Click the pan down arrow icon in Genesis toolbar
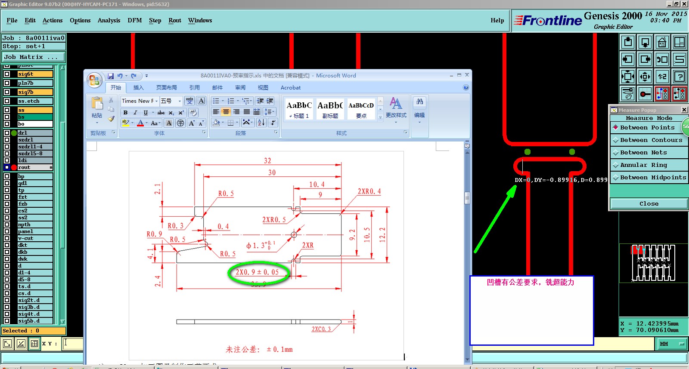The width and height of the screenshot is (689, 369). [x=645, y=42]
